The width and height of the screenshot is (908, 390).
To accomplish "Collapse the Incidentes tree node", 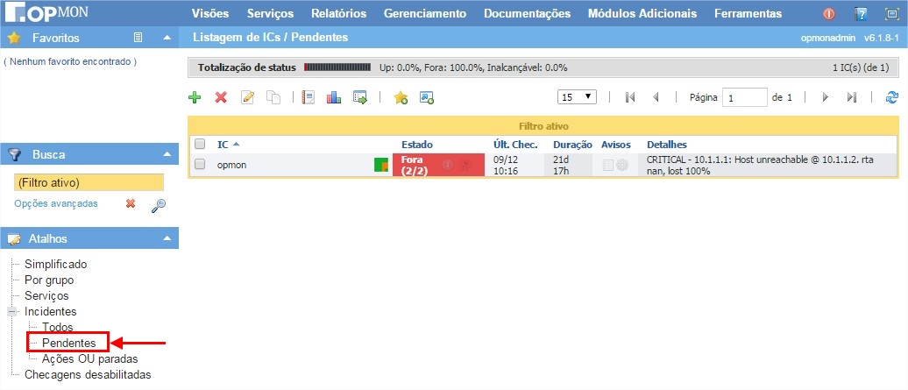I will [11, 311].
